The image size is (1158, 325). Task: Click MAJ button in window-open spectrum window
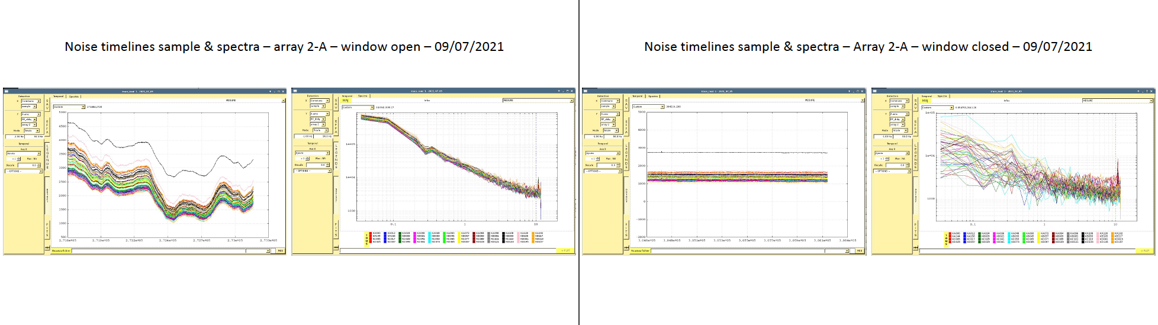[x=346, y=101]
